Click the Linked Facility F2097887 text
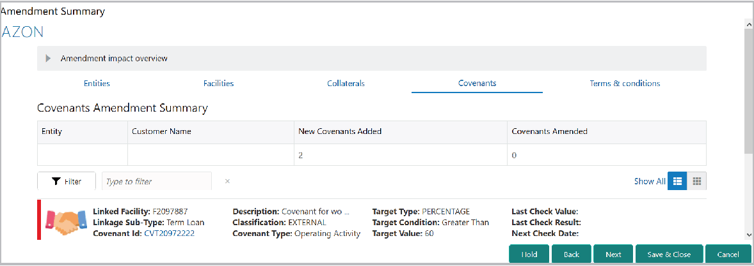The width and height of the screenshot is (754, 266). pos(140,211)
